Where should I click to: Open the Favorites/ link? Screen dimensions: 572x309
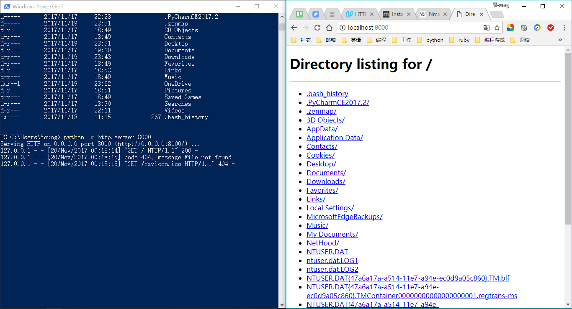322,190
